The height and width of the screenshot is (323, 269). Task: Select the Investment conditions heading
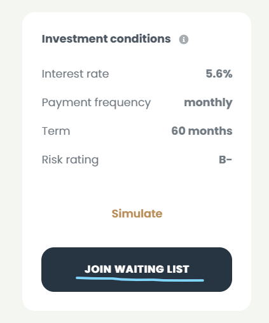click(x=106, y=39)
